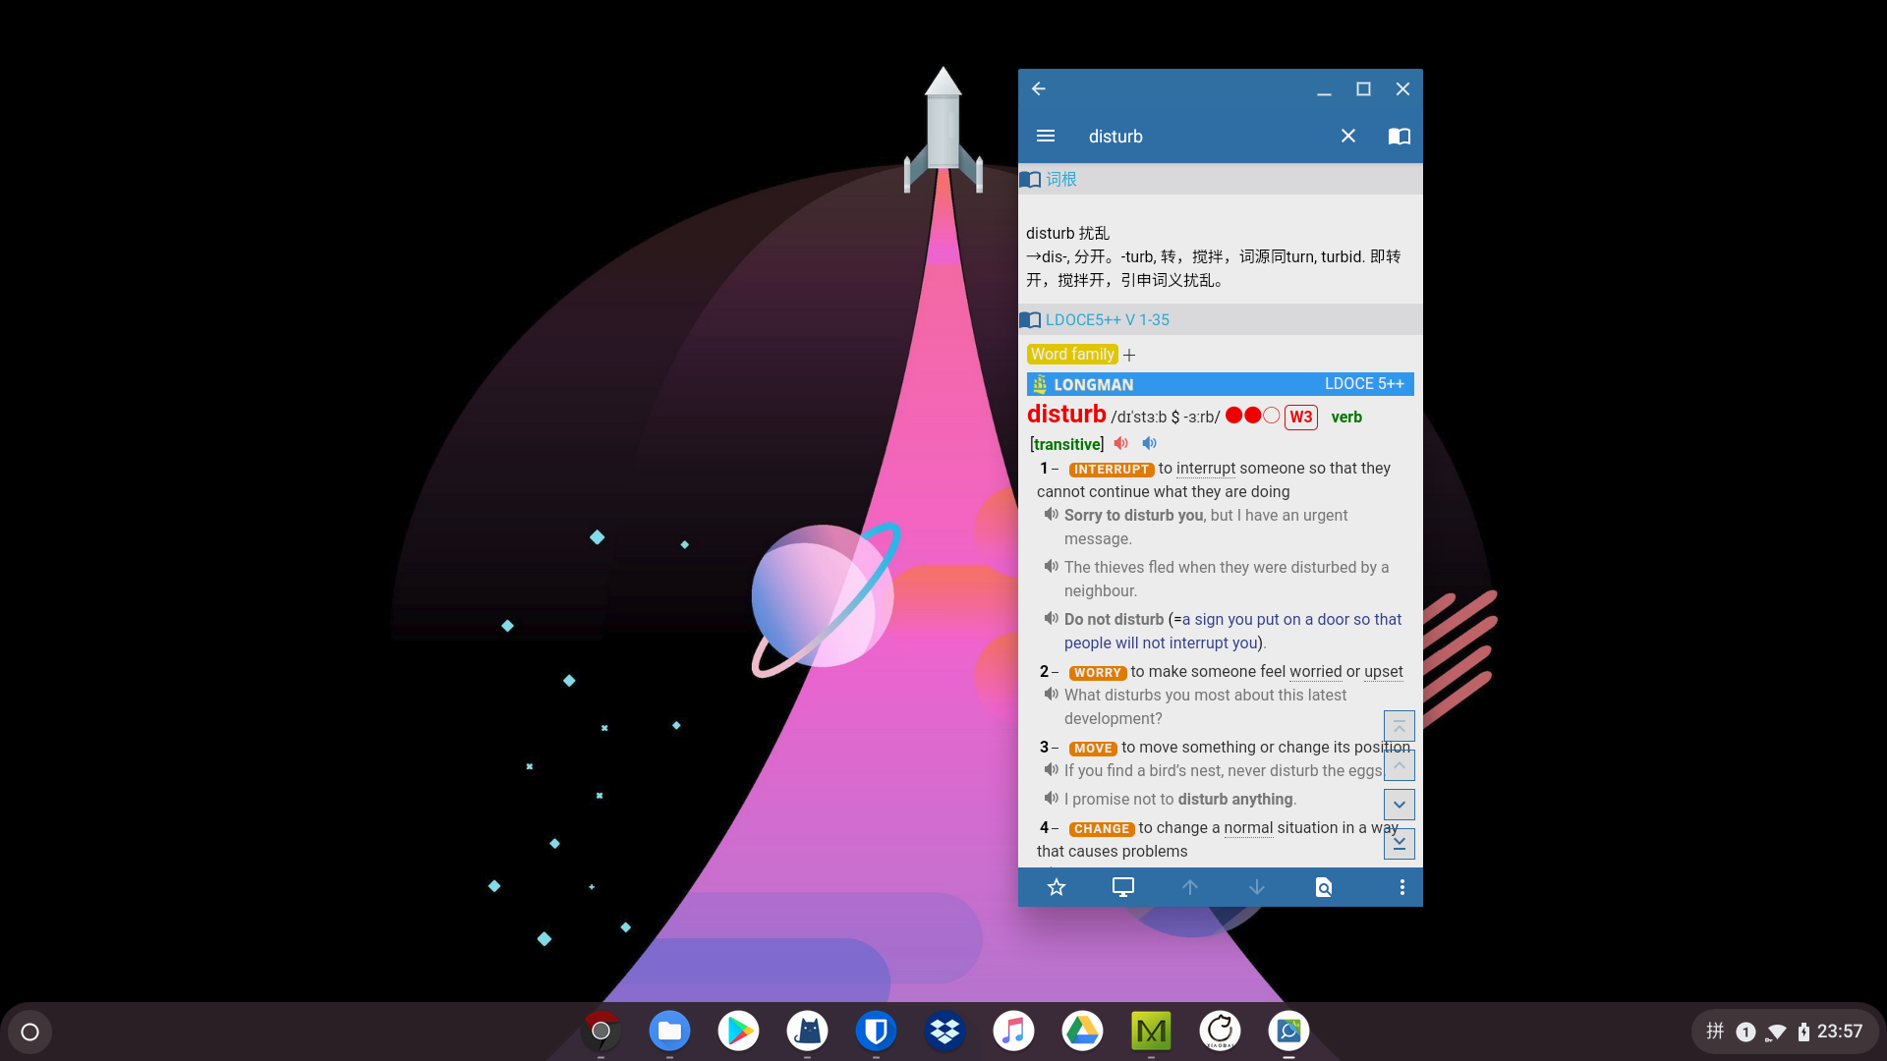Open Bitwarden shield app from shelf
The width and height of the screenshot is (1887, 1061).
point(876,1031)
